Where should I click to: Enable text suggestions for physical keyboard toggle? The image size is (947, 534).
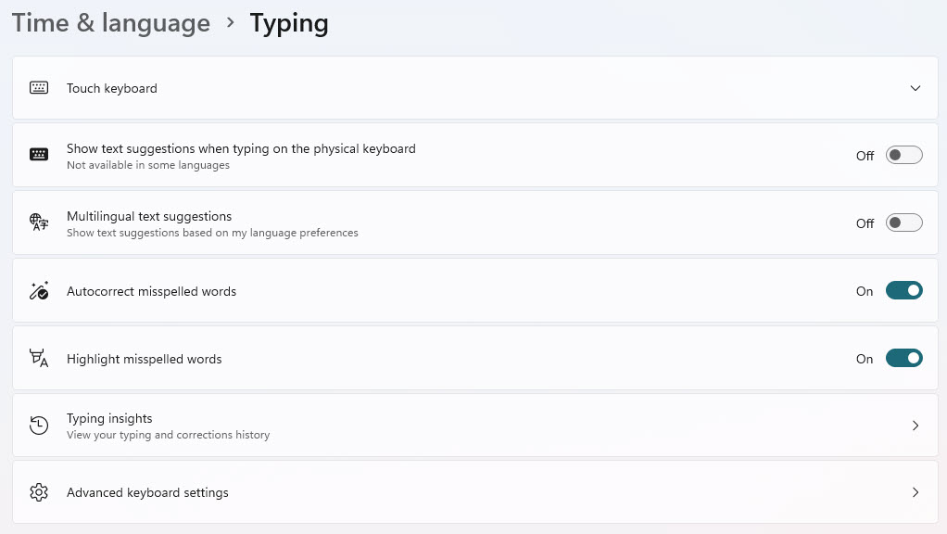coord(903,155)
